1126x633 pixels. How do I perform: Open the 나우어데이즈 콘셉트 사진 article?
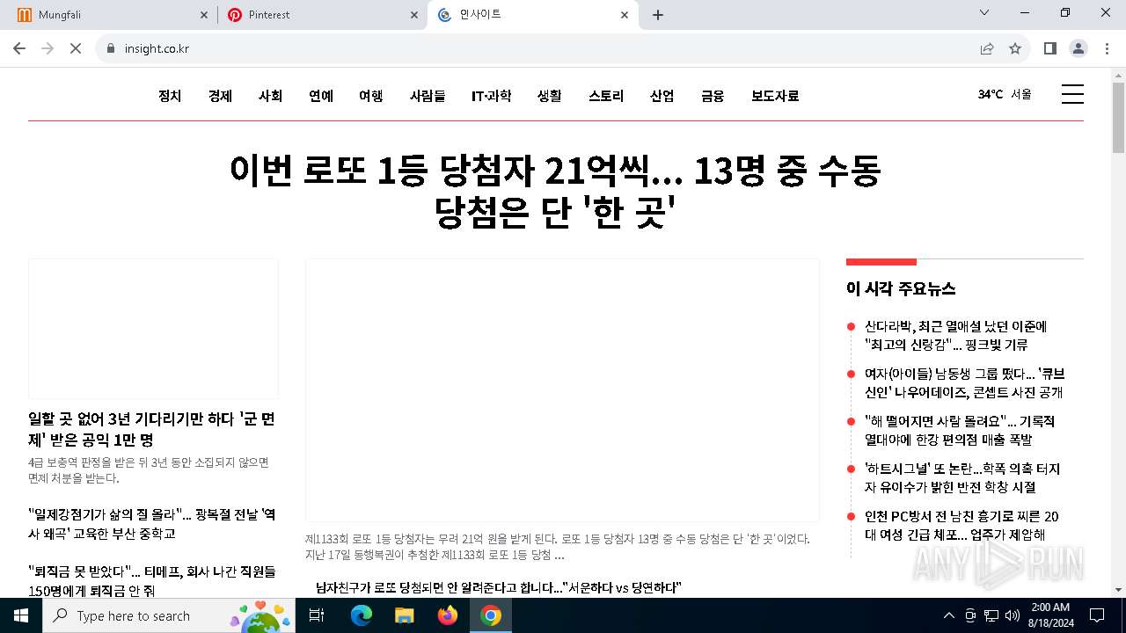click(964, 382)
